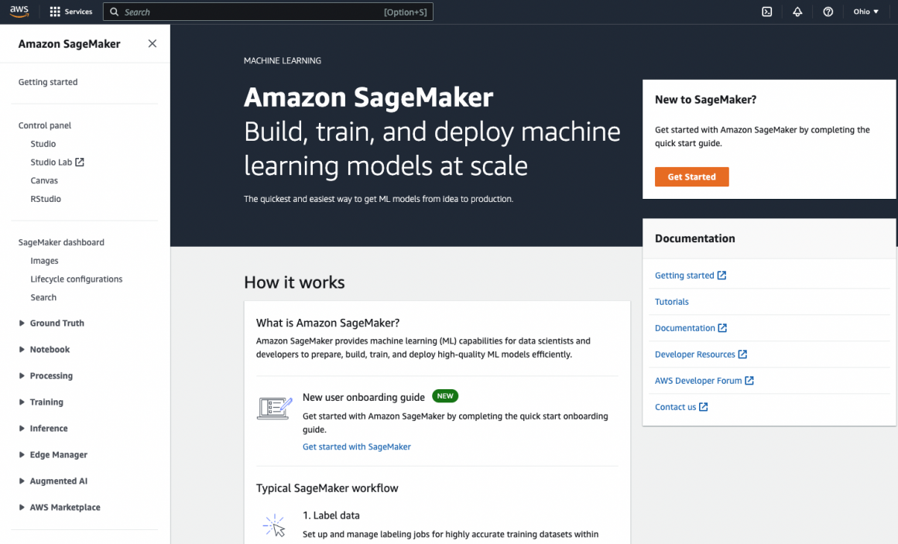Open the Ohio region dropdown
Viewport: 898px width, 544px height.
865,12
